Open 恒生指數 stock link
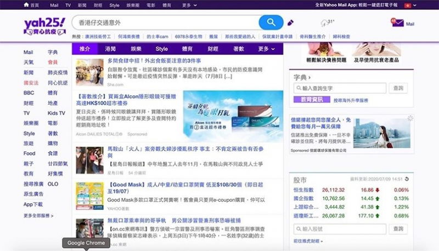The height and width of the screenshot is (251, 439). click(303, 190)
